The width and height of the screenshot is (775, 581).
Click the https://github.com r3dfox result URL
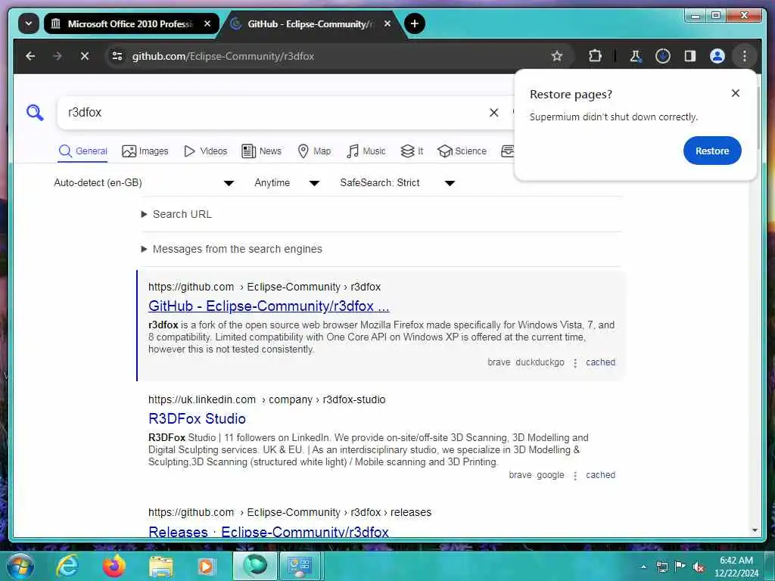click(264, 287)
